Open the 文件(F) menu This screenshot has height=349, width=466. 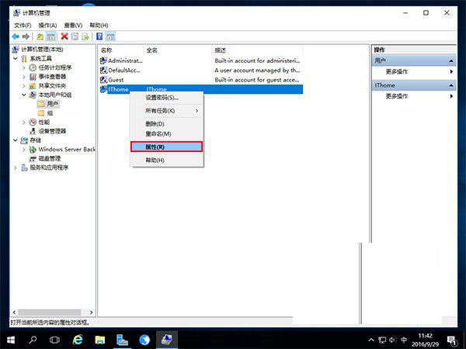[x=23, y=26]
